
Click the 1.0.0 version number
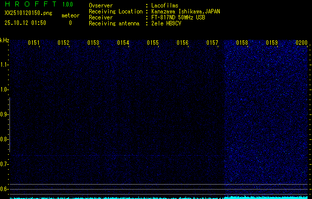click(x=67, y=4)
